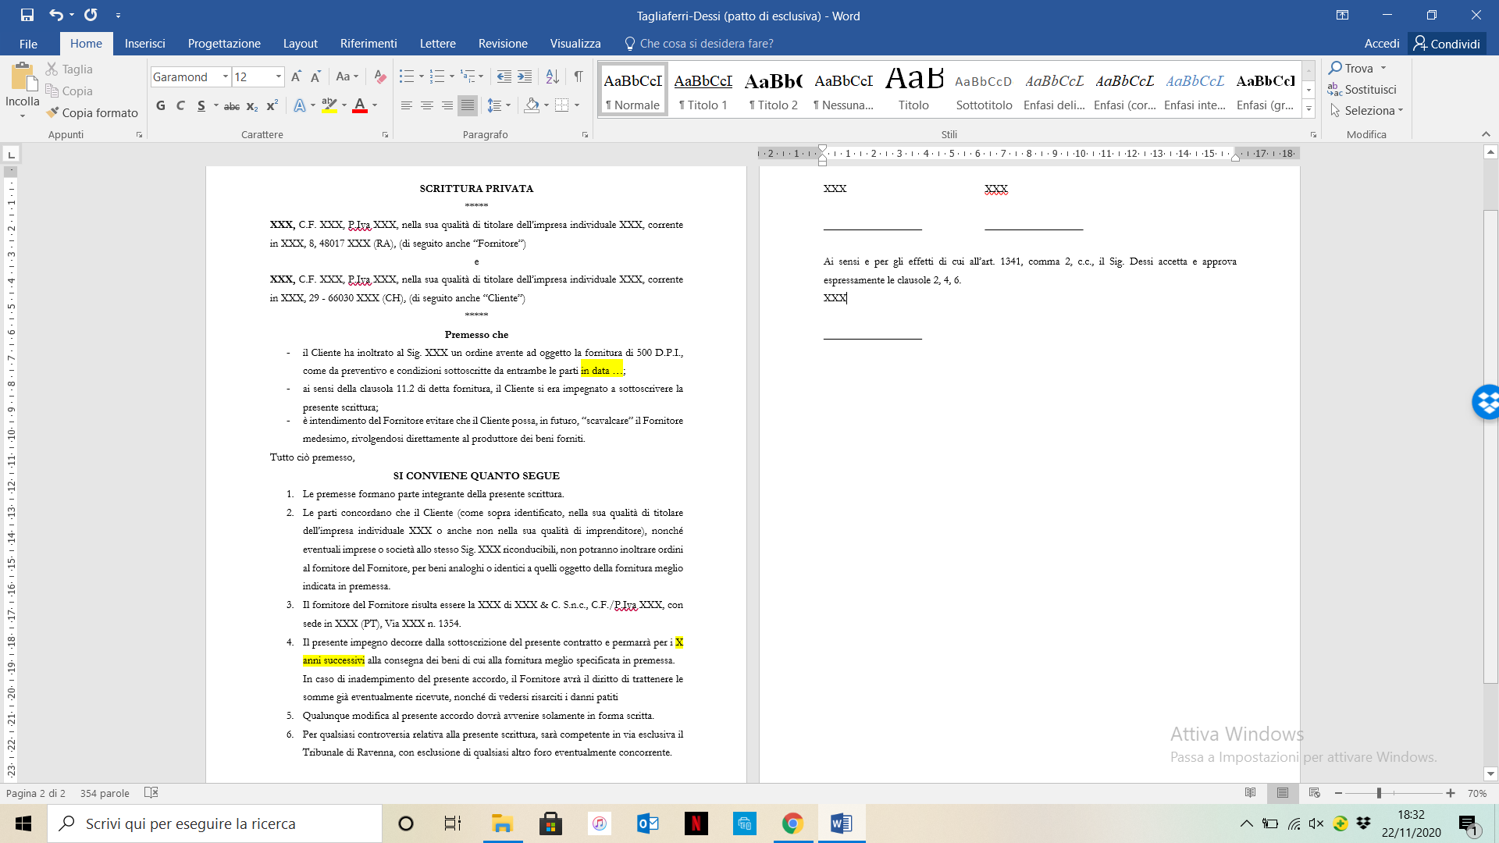Toggle bold formatting G button
Viewport: 1499px width, 843px height.
coord(161,105)
